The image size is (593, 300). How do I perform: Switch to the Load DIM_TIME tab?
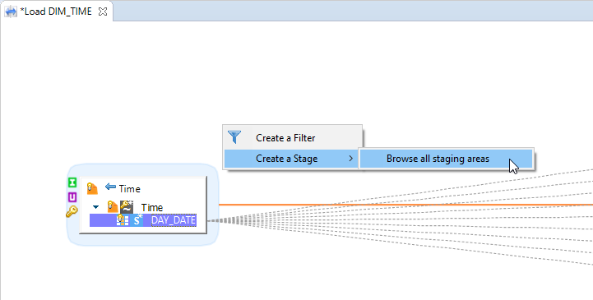pos(56,12)
